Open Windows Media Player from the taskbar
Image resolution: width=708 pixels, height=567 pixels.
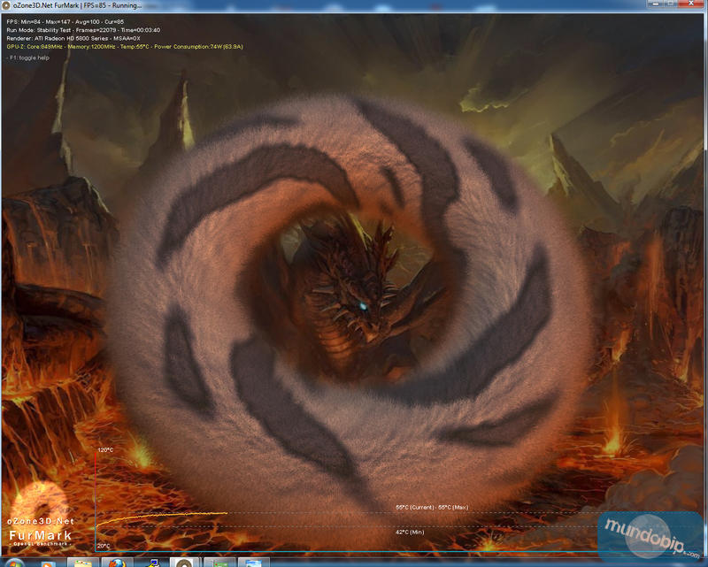48,563
